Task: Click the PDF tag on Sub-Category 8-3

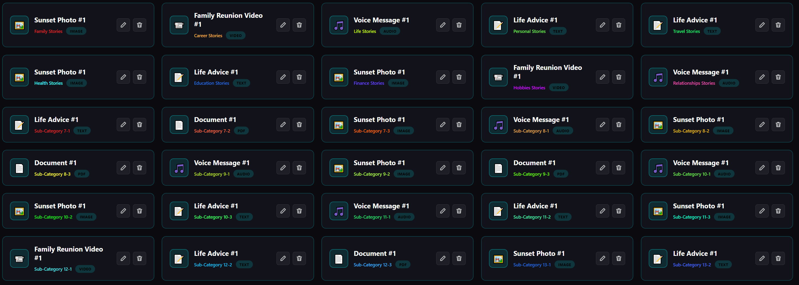Action: pos(81,174)
